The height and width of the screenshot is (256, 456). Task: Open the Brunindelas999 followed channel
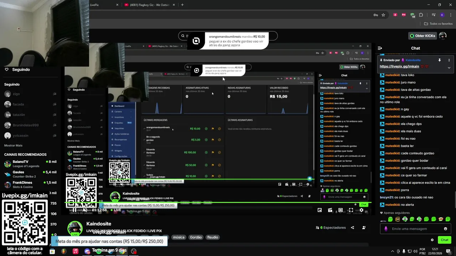point(30,125)
